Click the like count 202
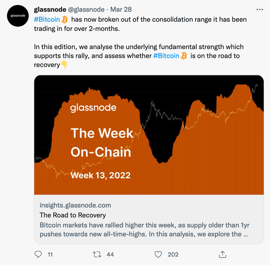Image resolution: width=270 pixels, height=265 pixels. (173, 255)
